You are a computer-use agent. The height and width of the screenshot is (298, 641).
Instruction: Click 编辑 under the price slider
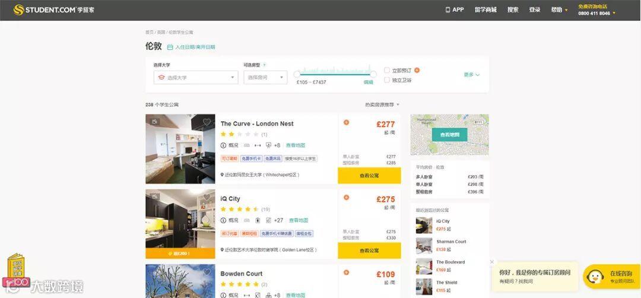[369, 82]
